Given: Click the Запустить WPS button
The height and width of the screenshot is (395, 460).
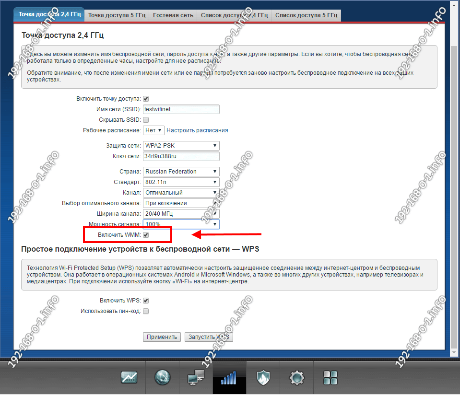Looking at the screenshot, I should (x=209, y=337).
